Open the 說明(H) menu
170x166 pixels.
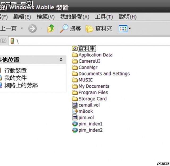[127, 17]
